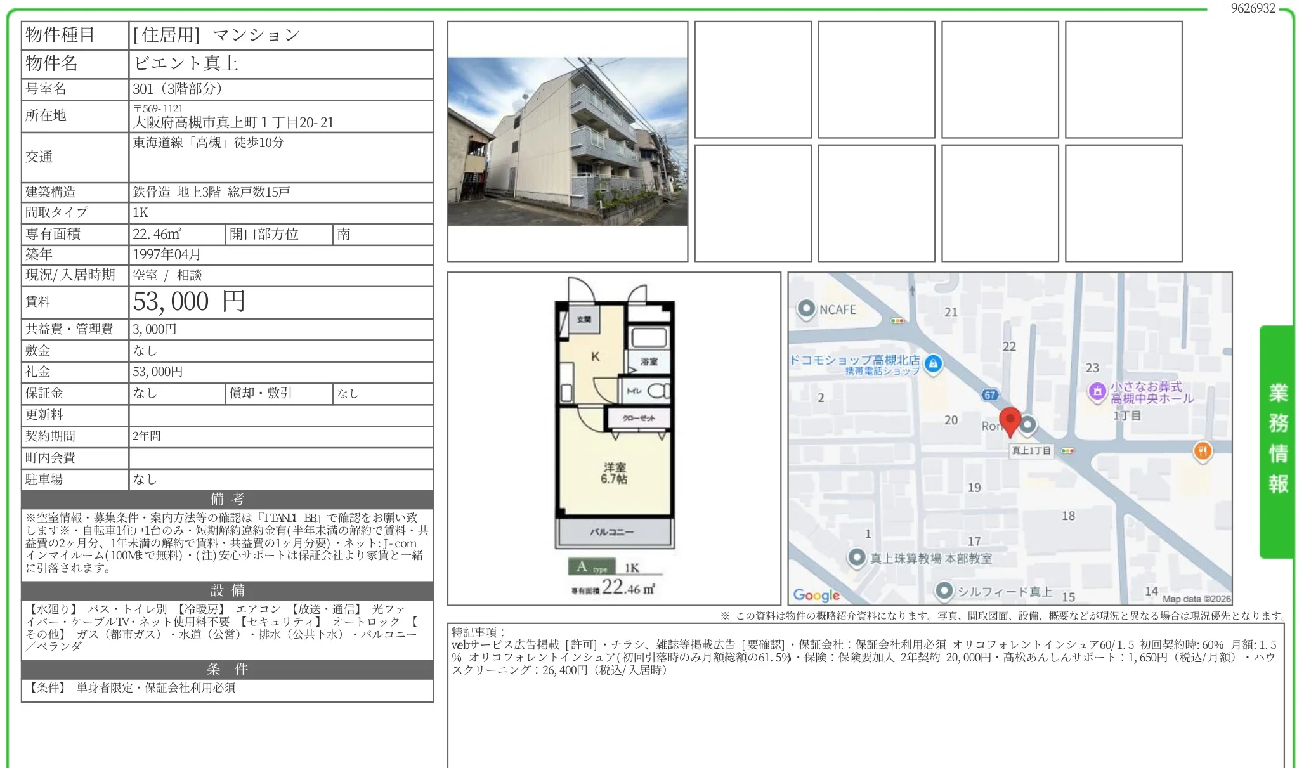Select the 交通 label cell
The image size is (1304, 768).
coord(75,157)
